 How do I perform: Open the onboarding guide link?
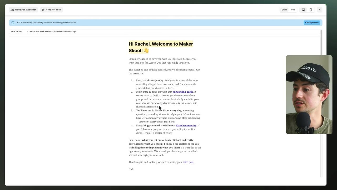click(x=183, y=92)
